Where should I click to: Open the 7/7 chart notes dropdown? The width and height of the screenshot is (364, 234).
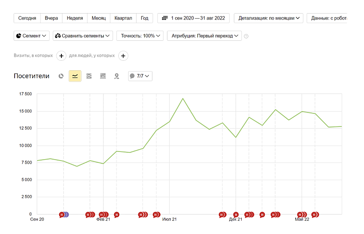pos(140,76)
